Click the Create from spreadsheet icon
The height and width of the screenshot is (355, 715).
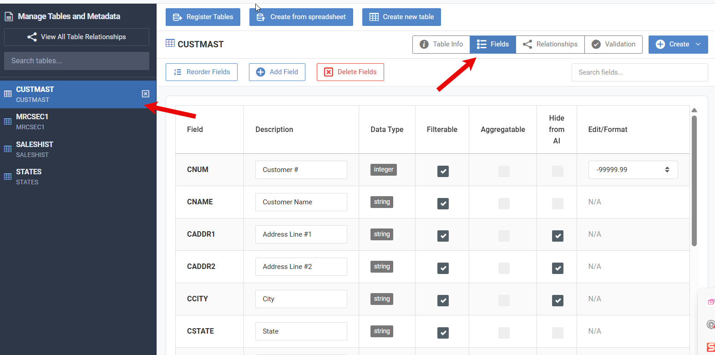click(261, 17)
